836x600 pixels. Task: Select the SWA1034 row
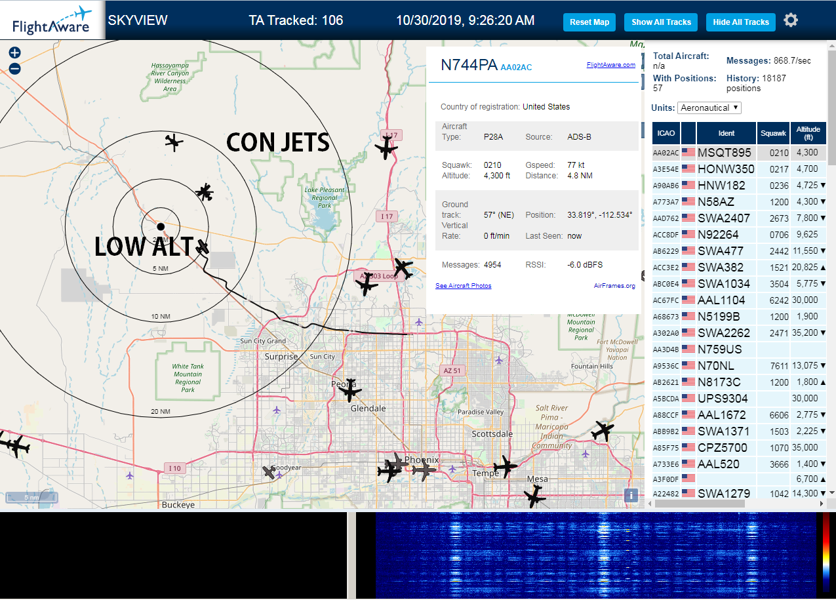pyautogui.click(x=740, y=283)
